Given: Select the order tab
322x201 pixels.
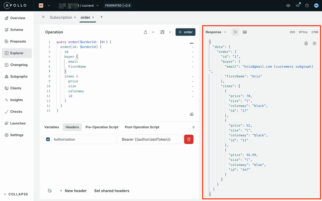Looking at the screenshot, I should click(86, 17).
